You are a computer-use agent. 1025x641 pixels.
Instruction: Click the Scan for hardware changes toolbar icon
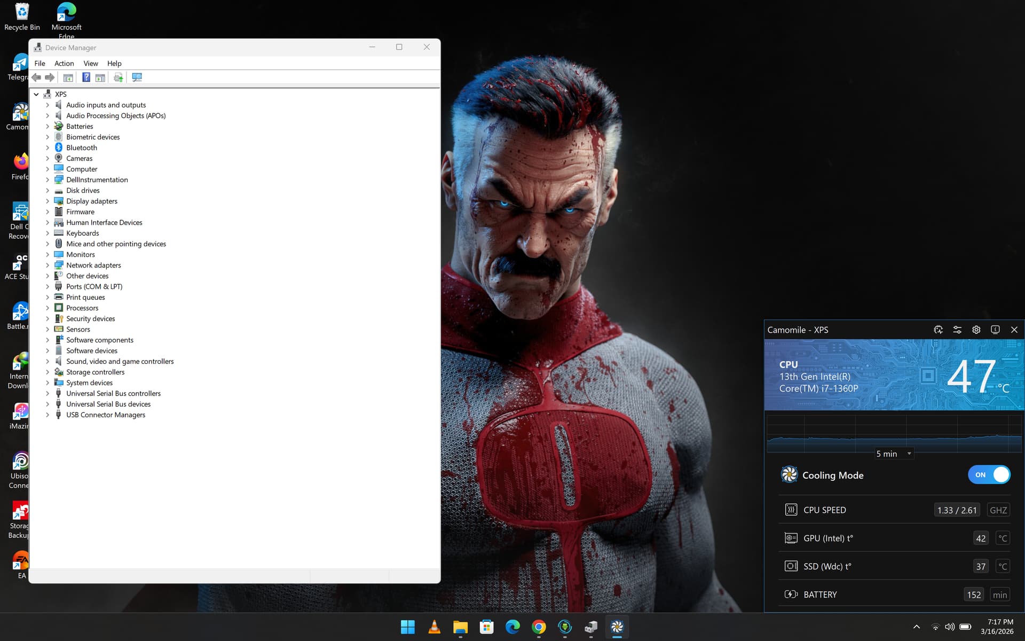click(x=137, y=77)
